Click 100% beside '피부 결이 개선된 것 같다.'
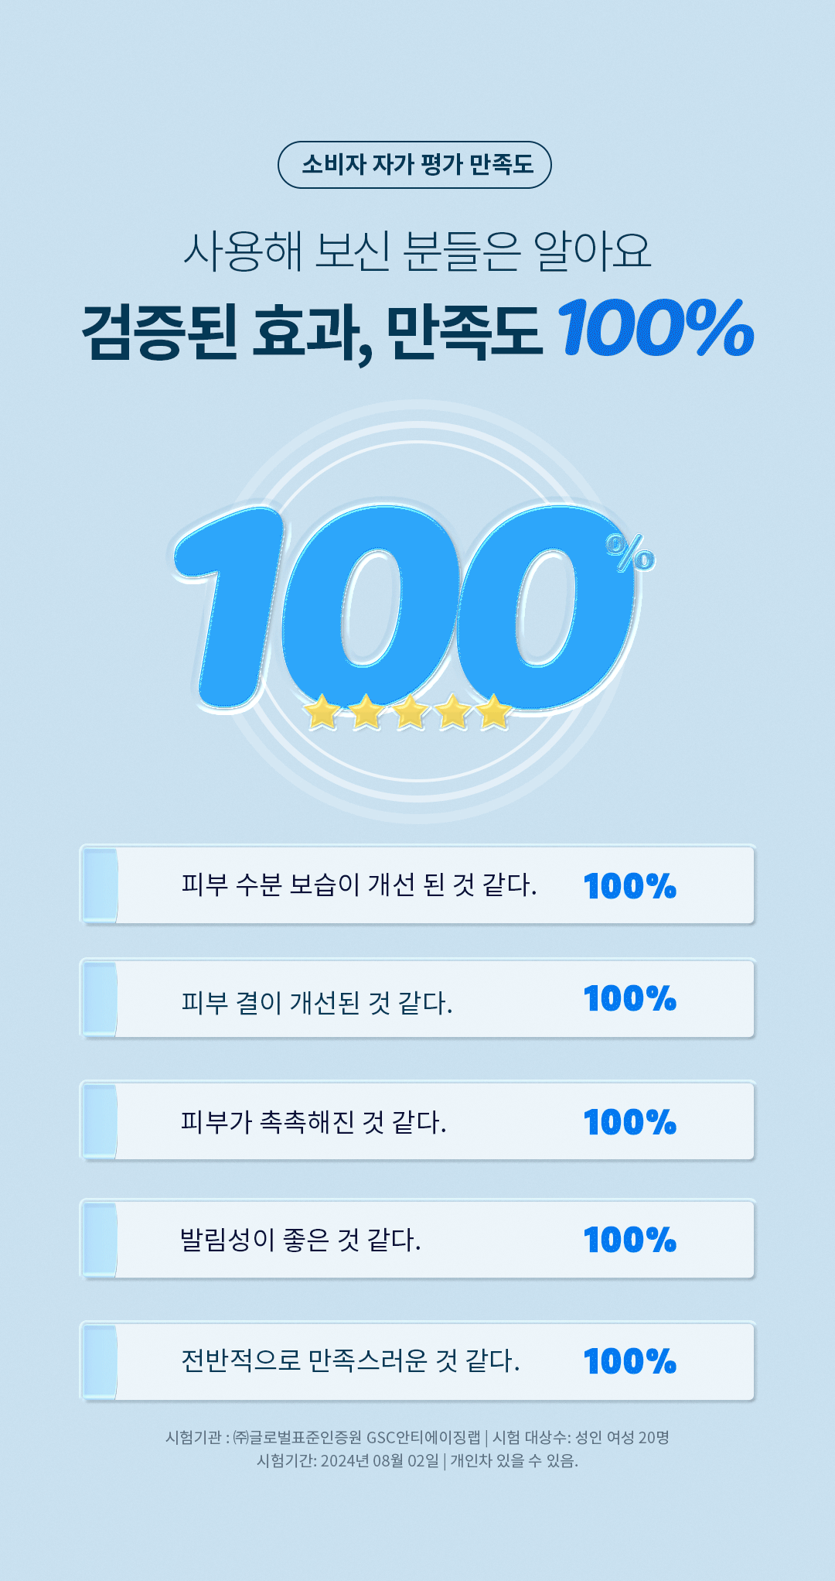Screen dimensions: 835x1581 point(630,999)
